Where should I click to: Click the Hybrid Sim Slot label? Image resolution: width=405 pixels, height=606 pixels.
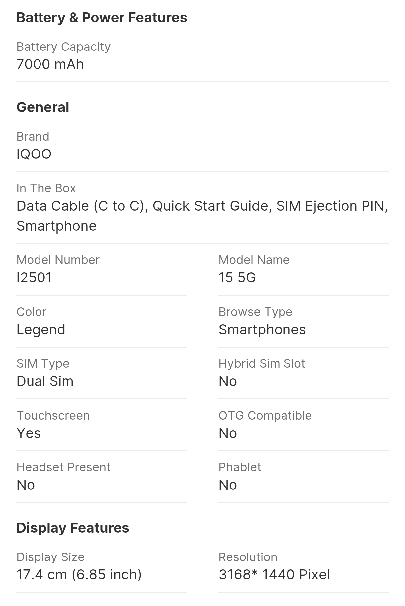point(262,364)
